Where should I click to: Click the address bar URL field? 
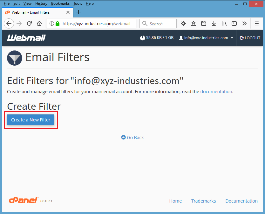point(91,23)
